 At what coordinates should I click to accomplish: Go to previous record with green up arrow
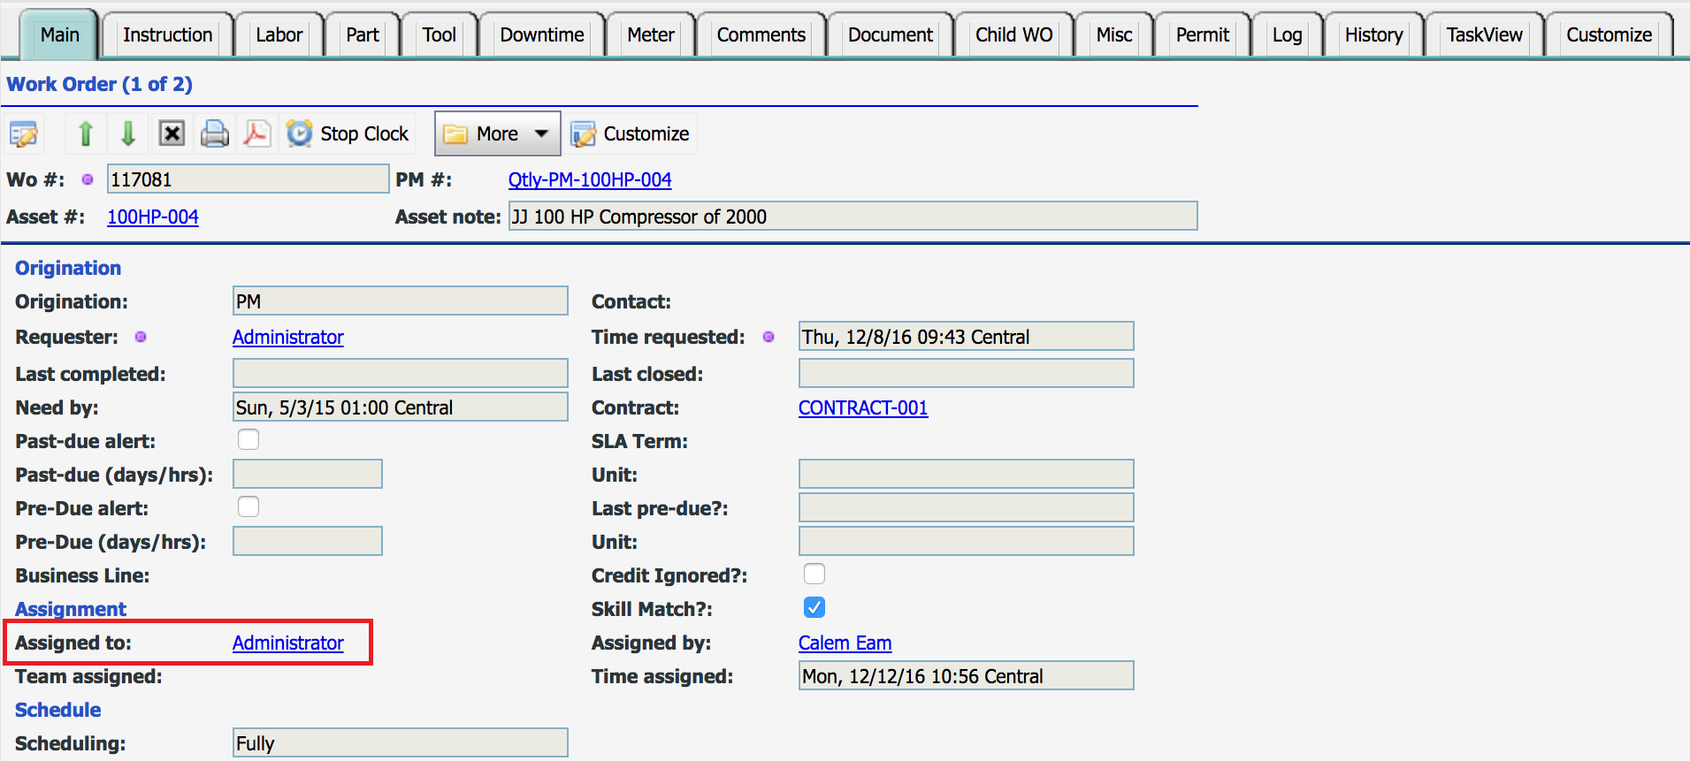86,133
